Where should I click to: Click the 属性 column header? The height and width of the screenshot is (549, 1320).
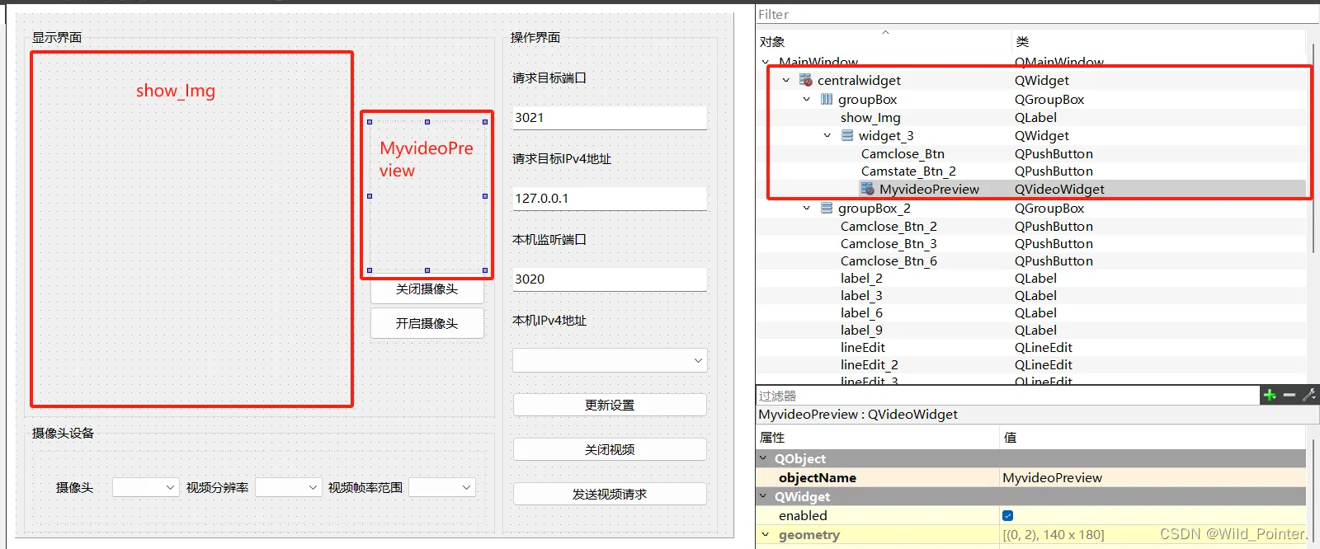pyautogui.click(x=877, y=438)
